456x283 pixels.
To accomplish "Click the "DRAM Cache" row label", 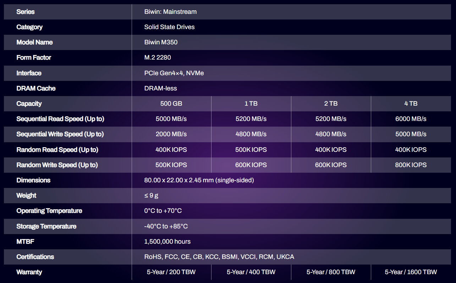I will coord(36,88).
